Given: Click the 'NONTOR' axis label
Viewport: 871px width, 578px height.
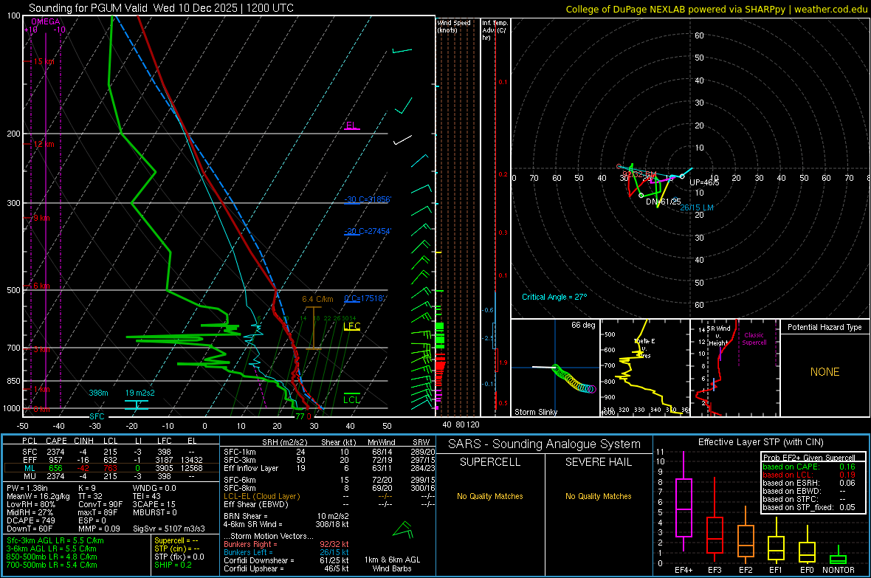Looking at the screenshot, I should point(839,570).
